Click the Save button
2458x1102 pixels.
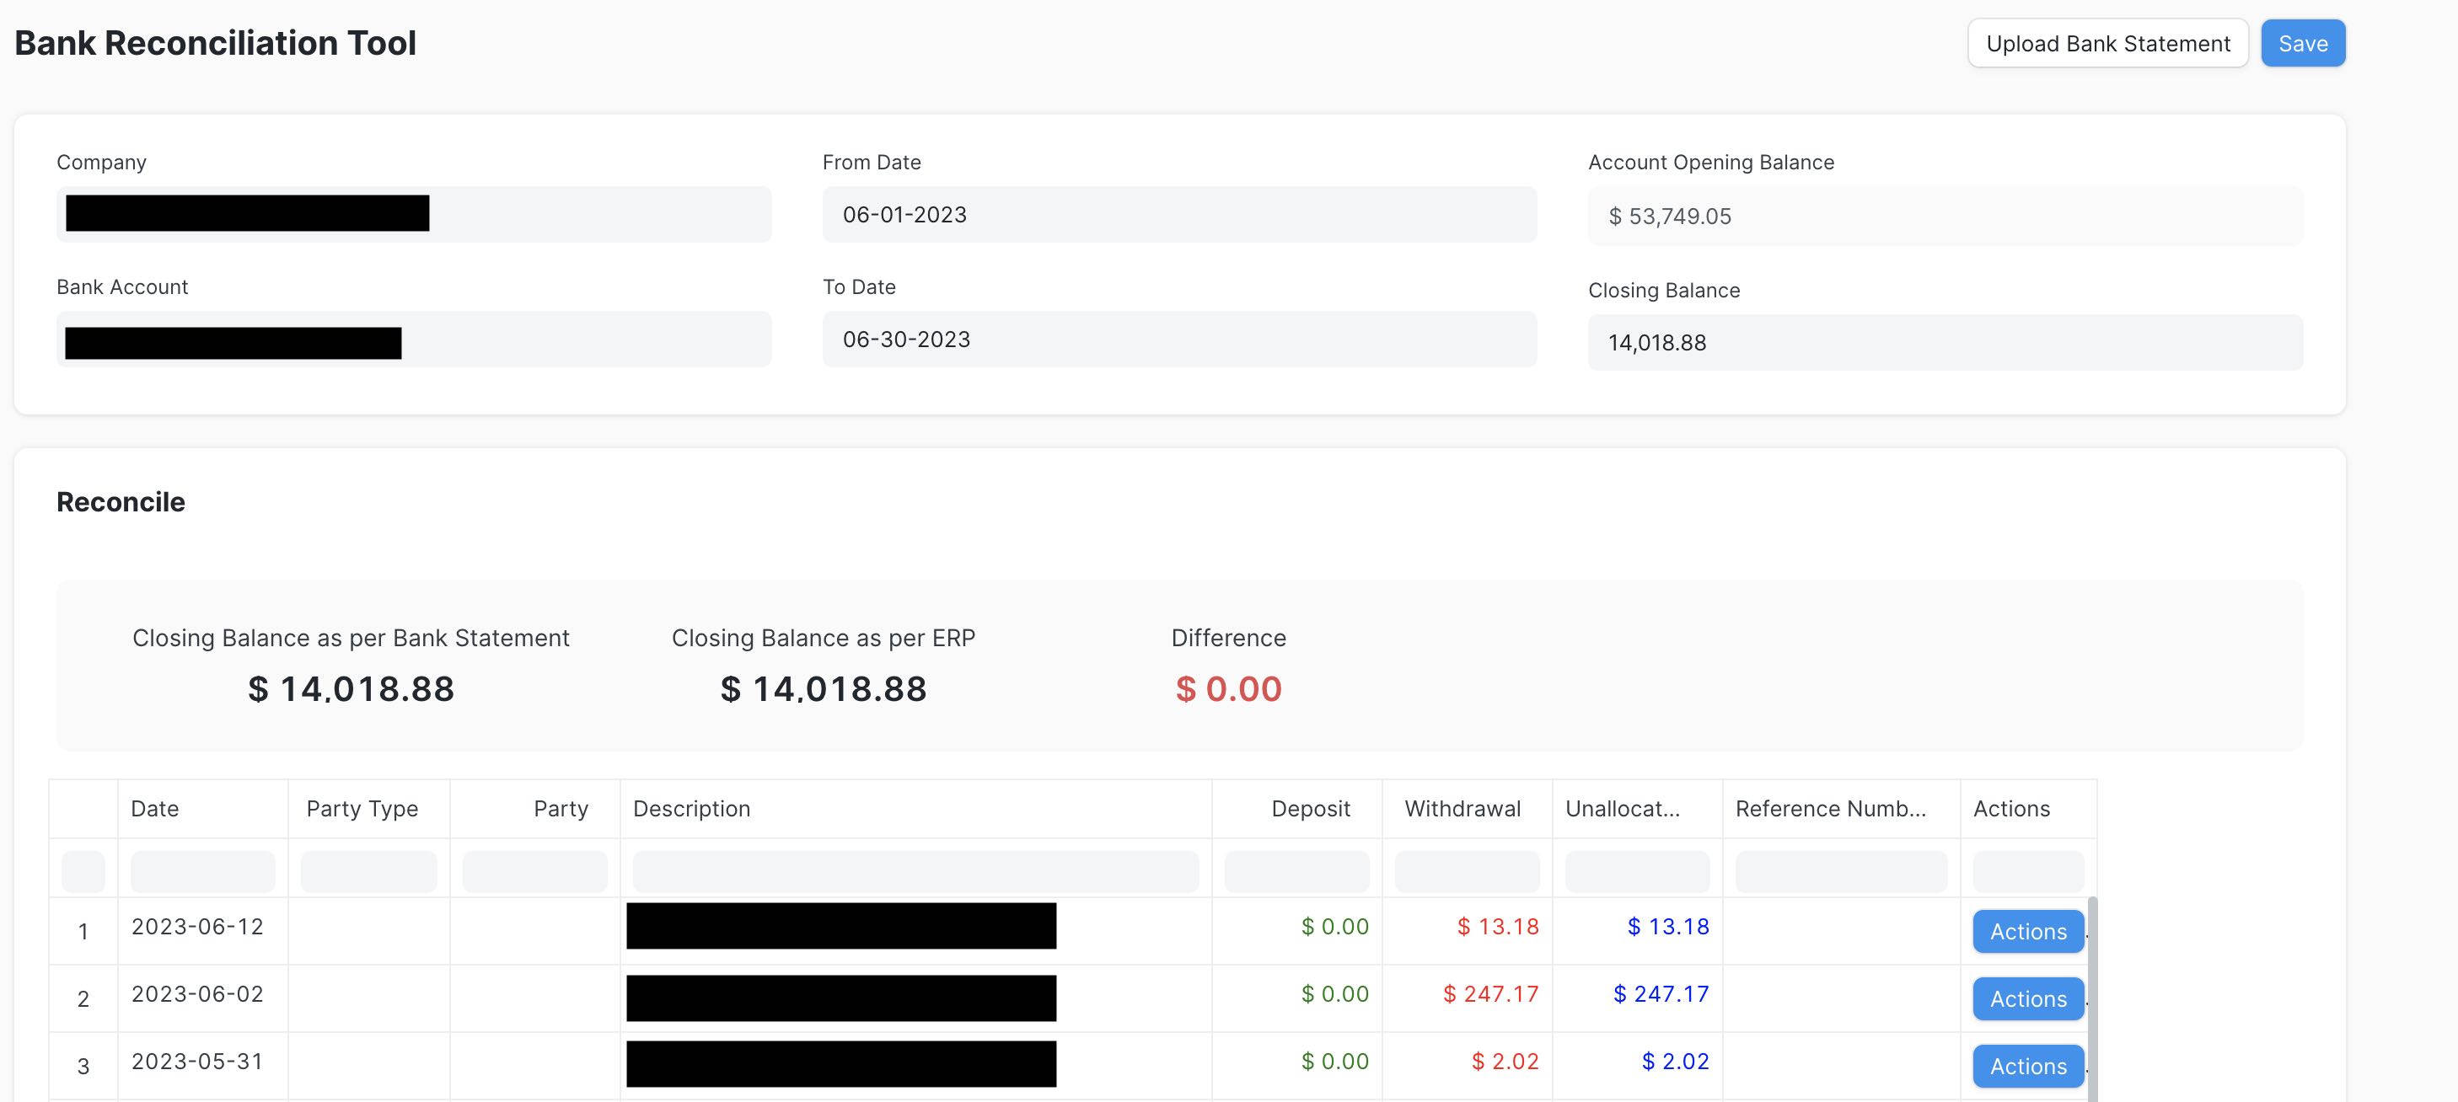pyautogui.click(x=2302, y=42)
